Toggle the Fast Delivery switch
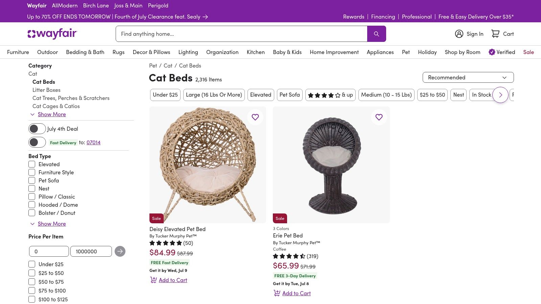This screenshot has width=541, height=304. [x=37, y=142]
